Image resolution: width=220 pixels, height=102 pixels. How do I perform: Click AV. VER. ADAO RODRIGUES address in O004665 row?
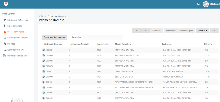pyautogui.click(x=180, y=87)
